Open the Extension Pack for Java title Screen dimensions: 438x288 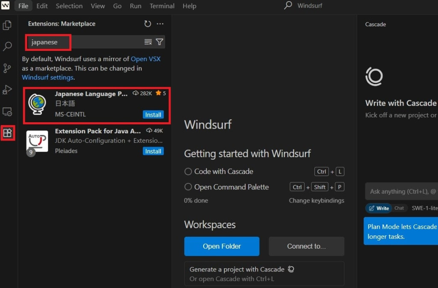point(98,131)
